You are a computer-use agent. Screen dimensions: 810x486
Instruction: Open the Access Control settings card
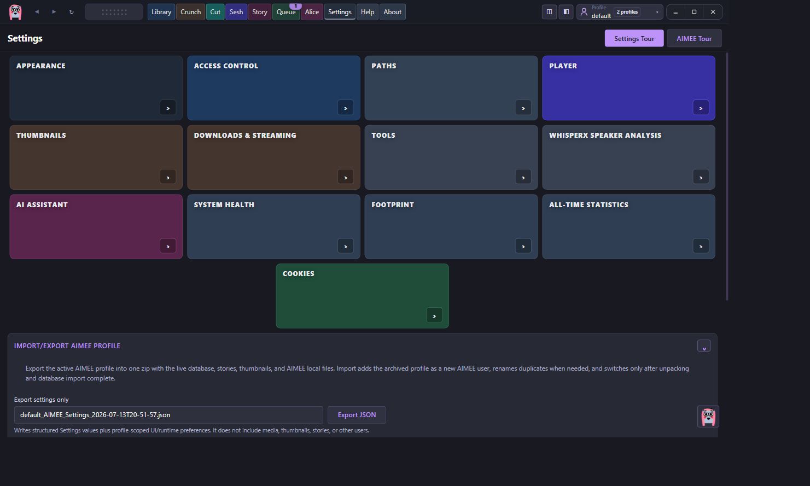pos(273,88)
